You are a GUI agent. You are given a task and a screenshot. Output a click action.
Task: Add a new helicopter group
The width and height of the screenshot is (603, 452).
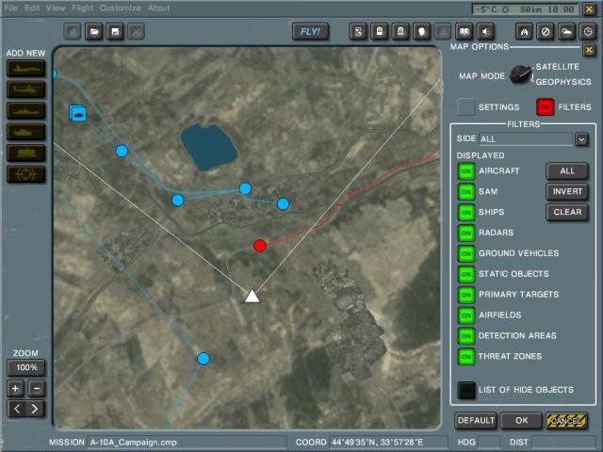25,89
